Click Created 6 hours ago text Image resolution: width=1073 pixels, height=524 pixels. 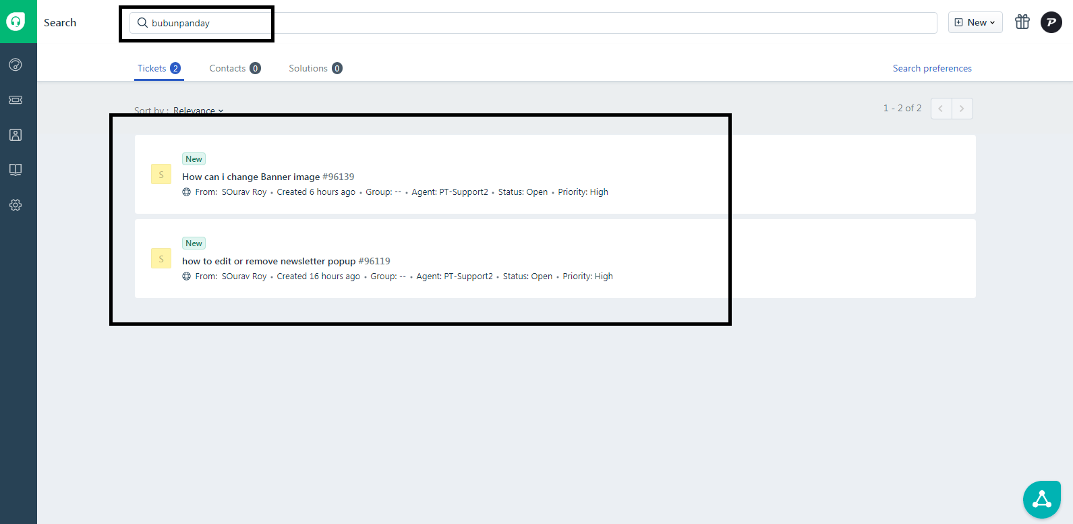point(316,192)
